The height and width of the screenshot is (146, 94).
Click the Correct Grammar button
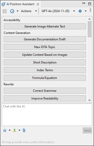pos(45,90)
